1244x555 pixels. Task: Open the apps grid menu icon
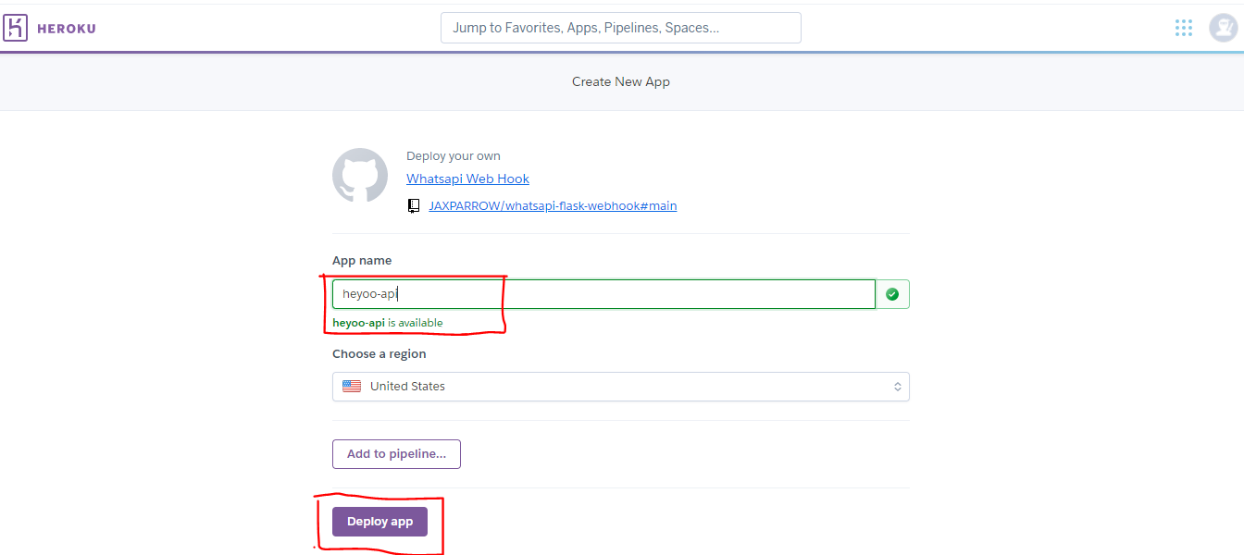(x=1183, y=28)
